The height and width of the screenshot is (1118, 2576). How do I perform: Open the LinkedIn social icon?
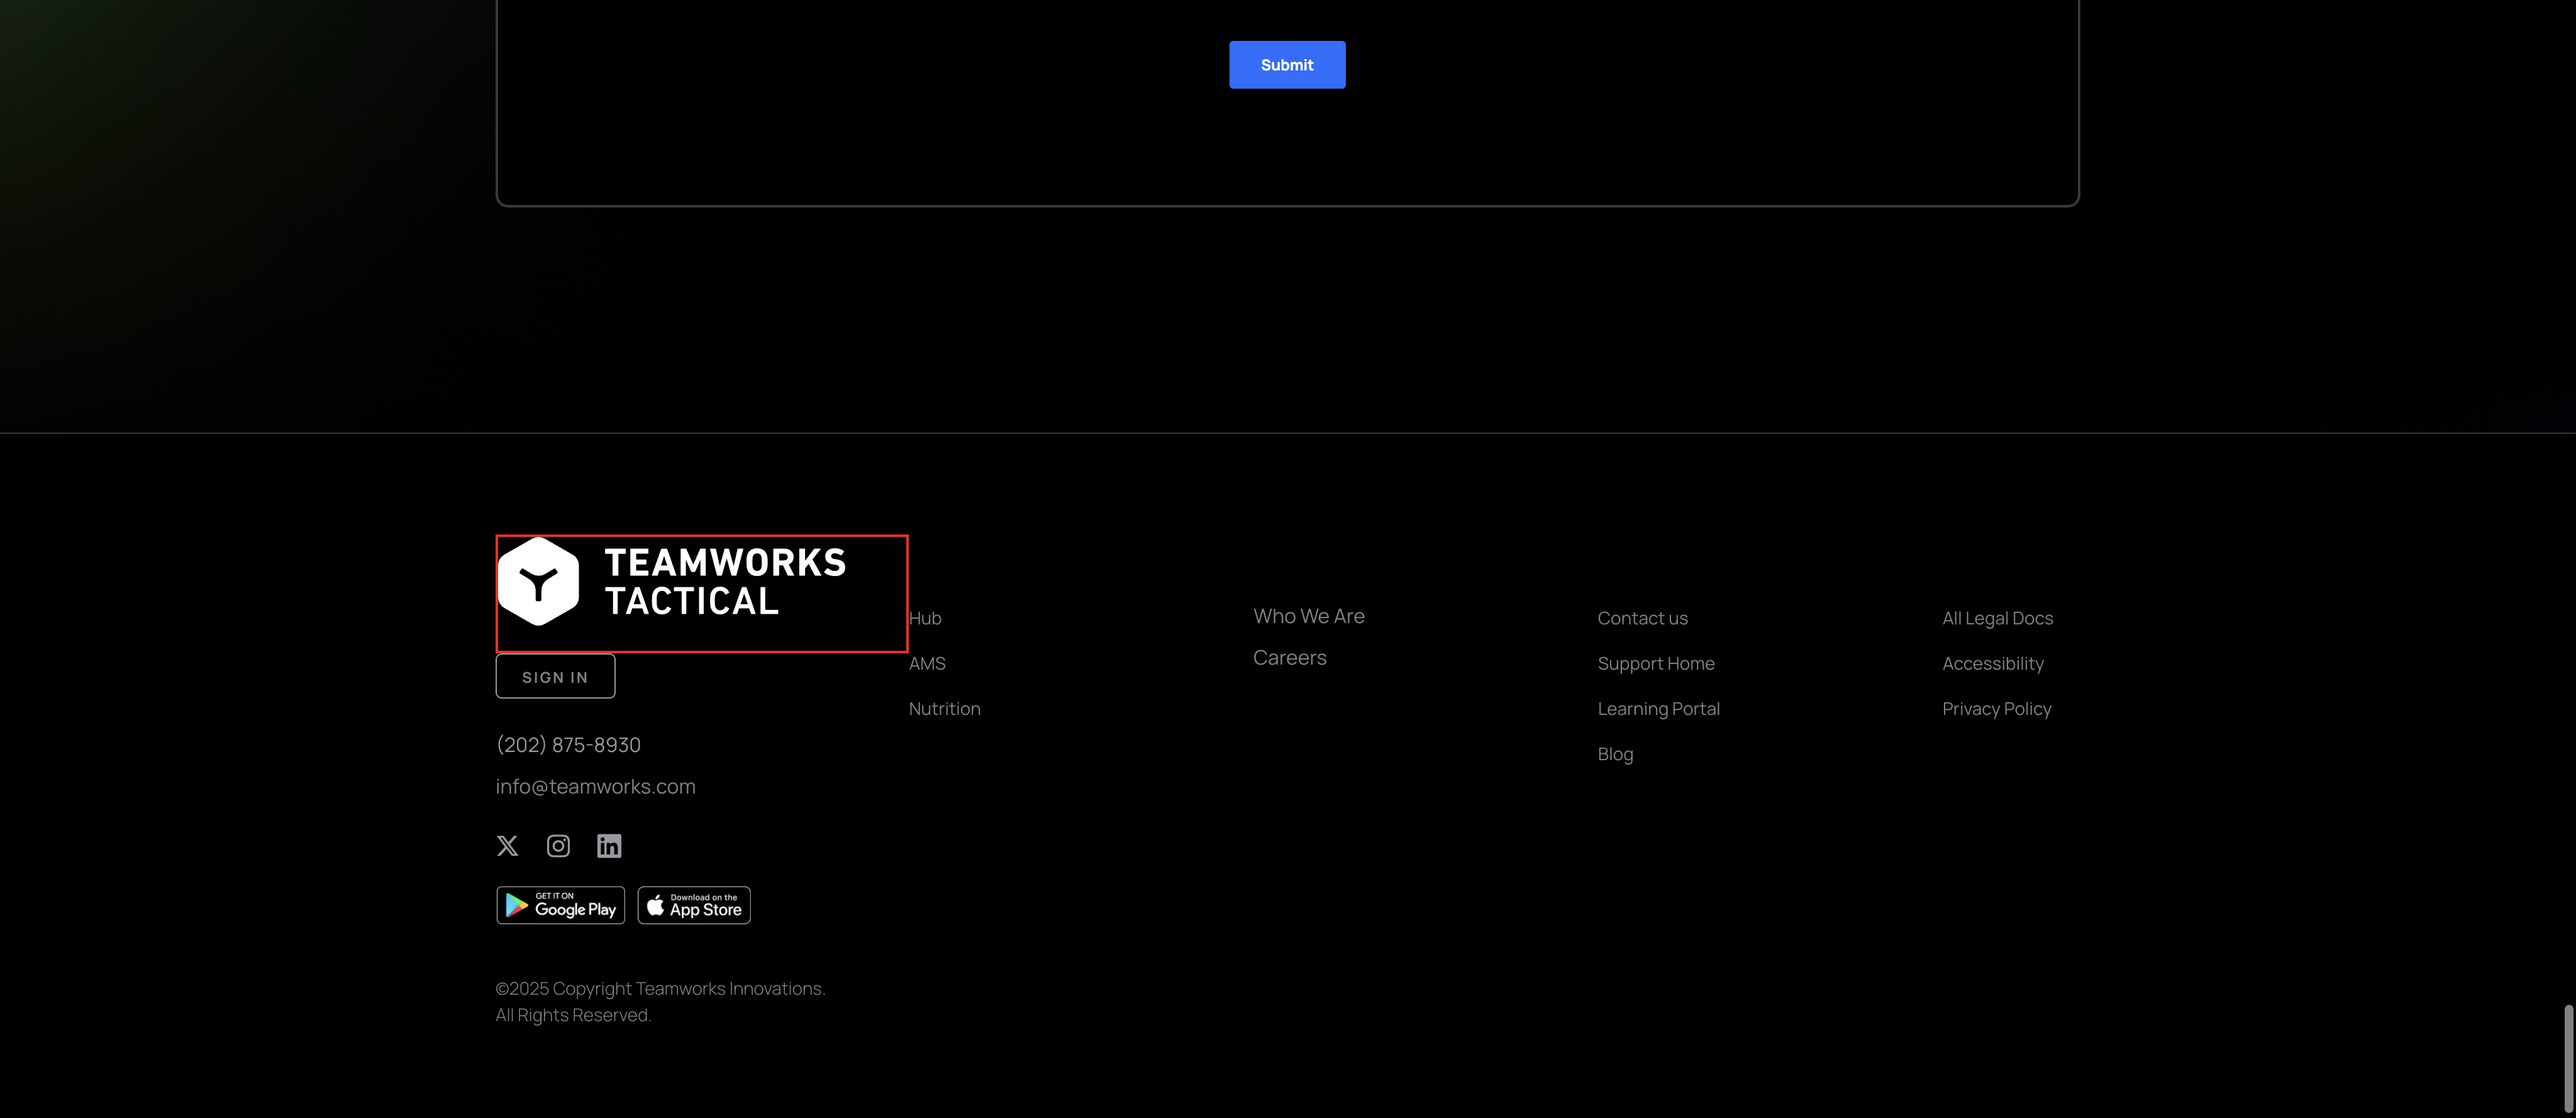[x=609, y=846]
